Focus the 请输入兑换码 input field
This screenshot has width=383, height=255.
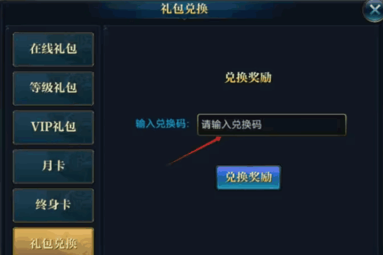(x=271, y=125)
